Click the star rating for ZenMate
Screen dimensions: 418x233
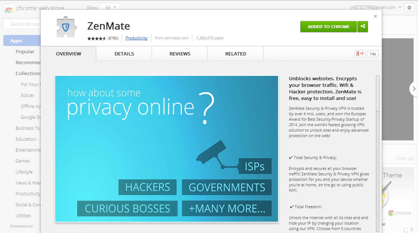97,38
